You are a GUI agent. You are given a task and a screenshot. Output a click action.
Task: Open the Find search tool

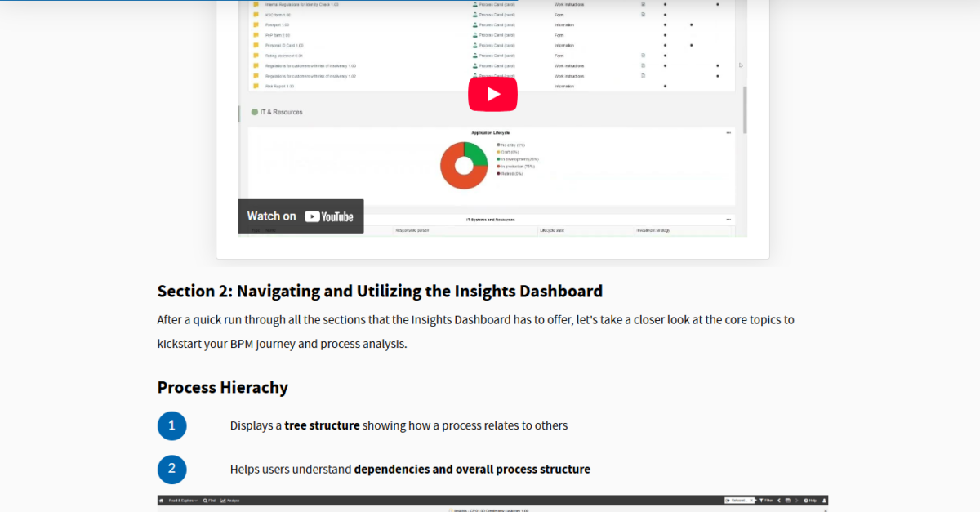click(x=209, y=501)
